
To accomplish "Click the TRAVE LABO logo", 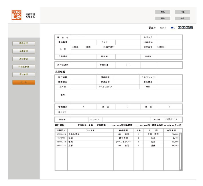I will coord(17,15).
